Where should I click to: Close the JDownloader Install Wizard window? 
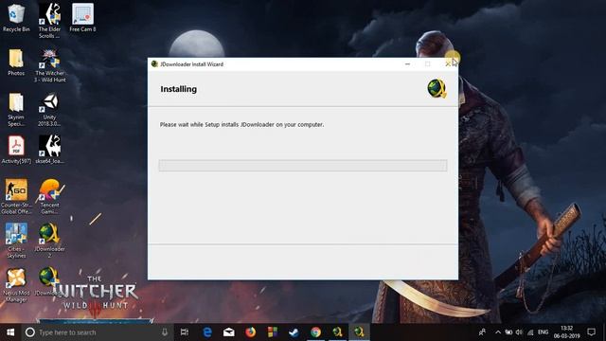(x=448, y=64)
